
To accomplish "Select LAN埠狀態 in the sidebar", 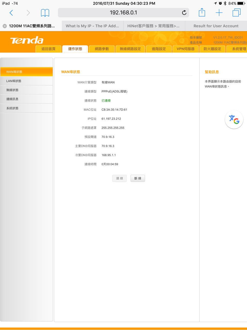I will click(27, 81).
